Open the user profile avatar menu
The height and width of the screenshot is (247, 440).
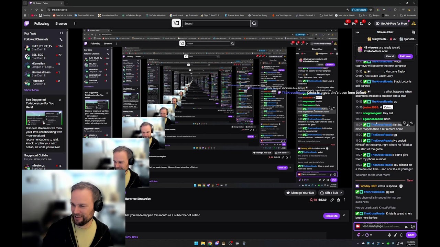[x=414, y=24]
